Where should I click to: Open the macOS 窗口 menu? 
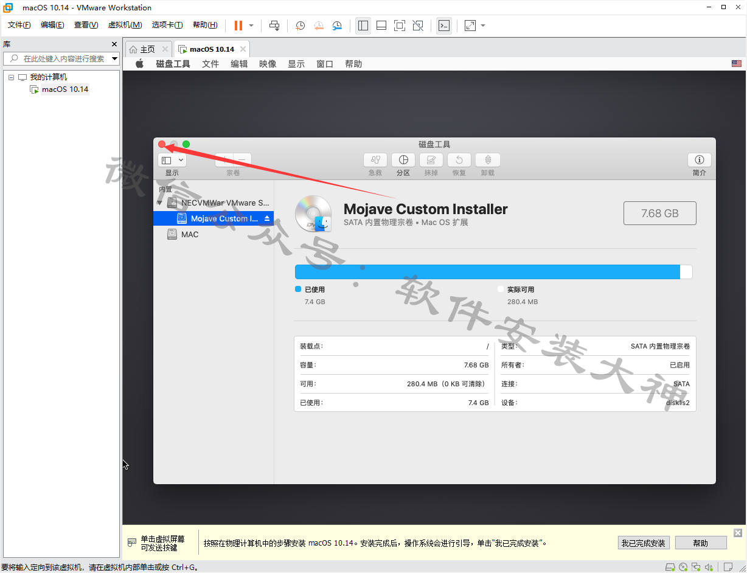tap(325, 64)
